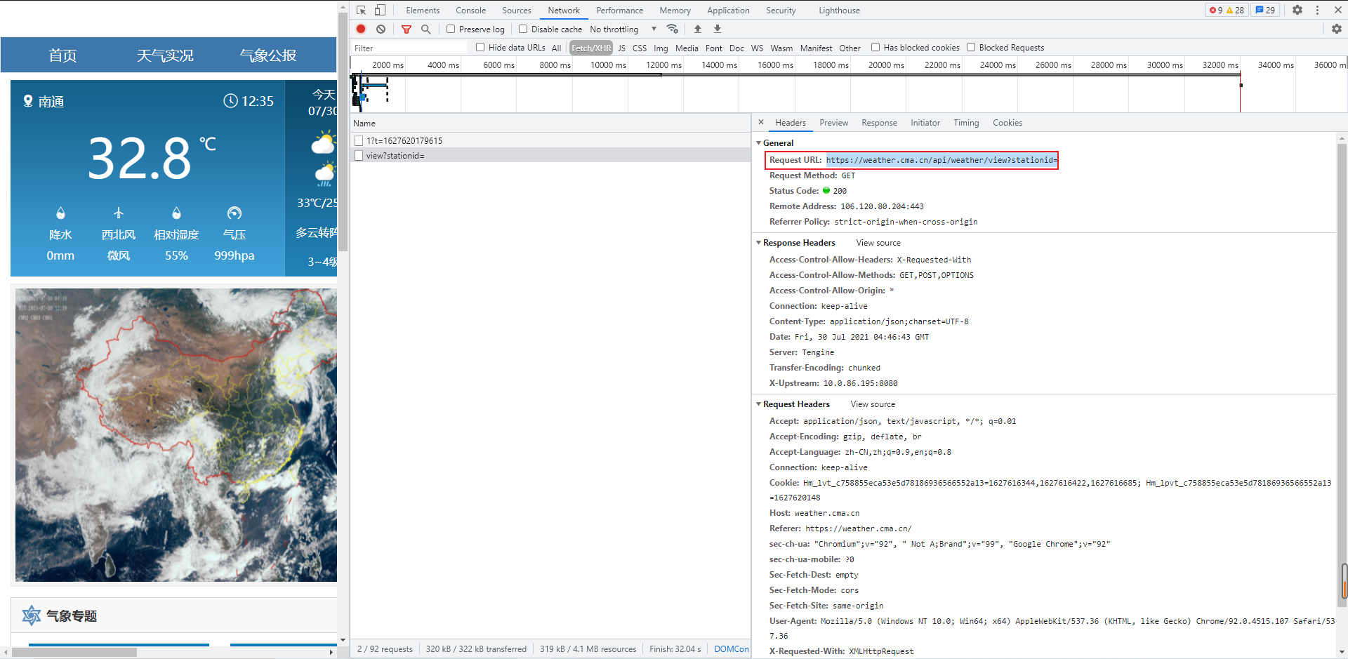Show the Timing tab of the request

pos(966,122)
